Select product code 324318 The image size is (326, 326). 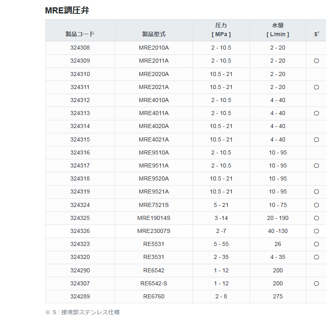(x=80, y=179)
